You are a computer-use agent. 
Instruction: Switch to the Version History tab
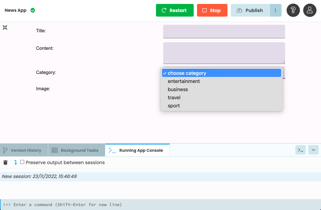pos(26,150)
